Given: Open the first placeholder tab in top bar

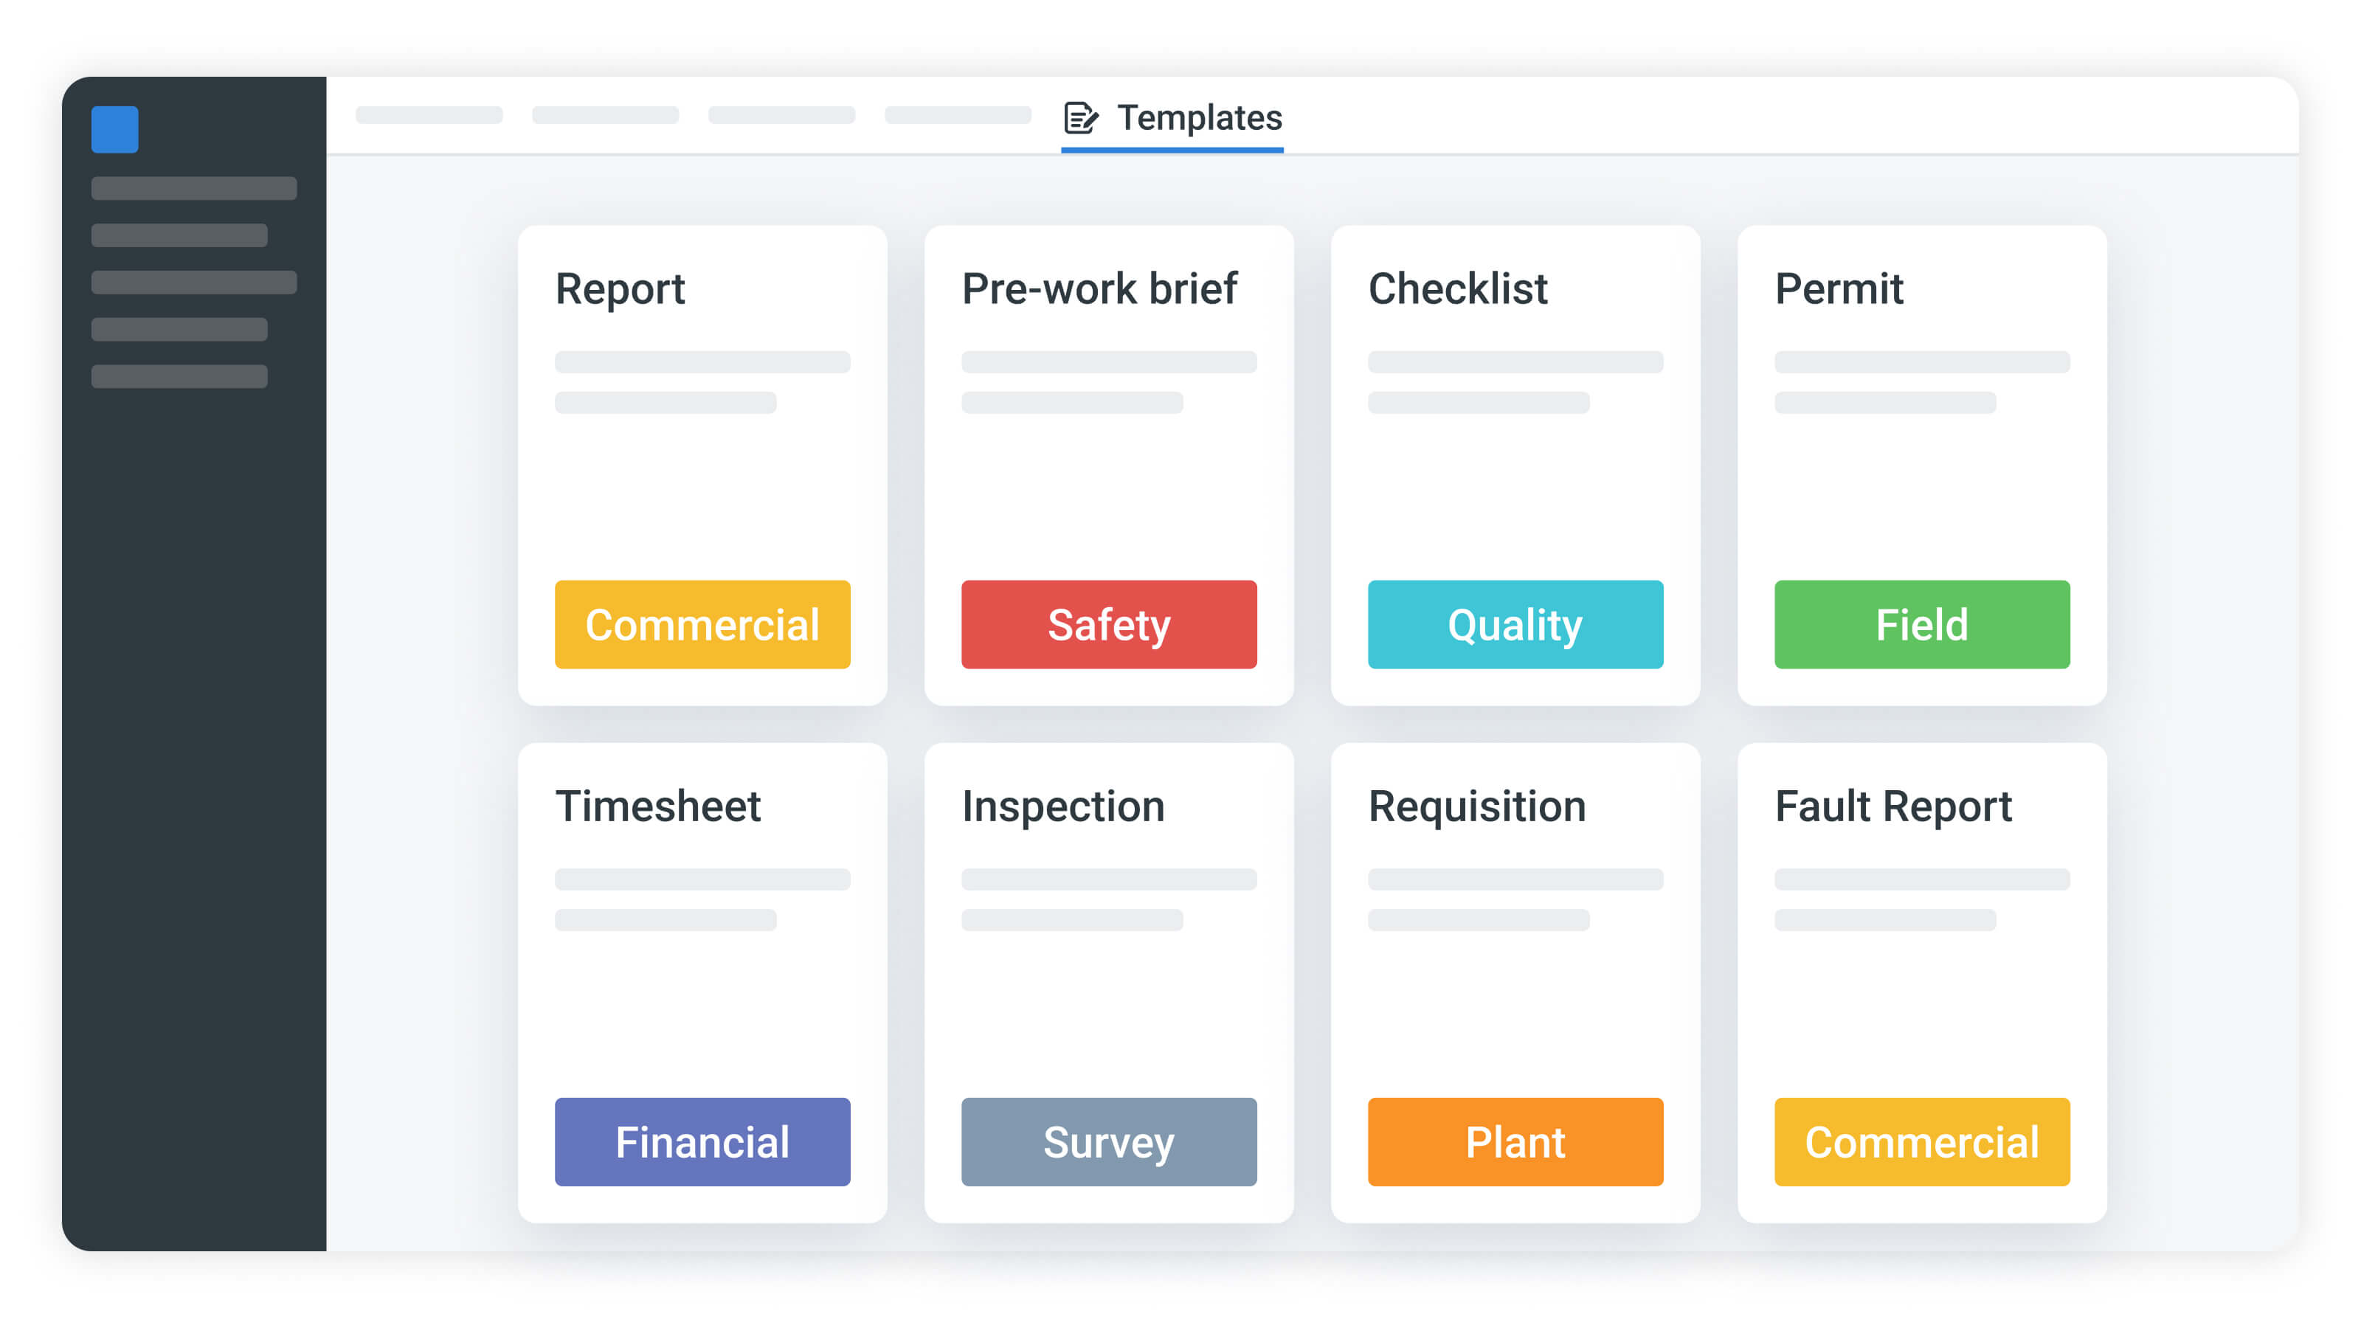Looking at the screenshot, I should tap(429, 116).
